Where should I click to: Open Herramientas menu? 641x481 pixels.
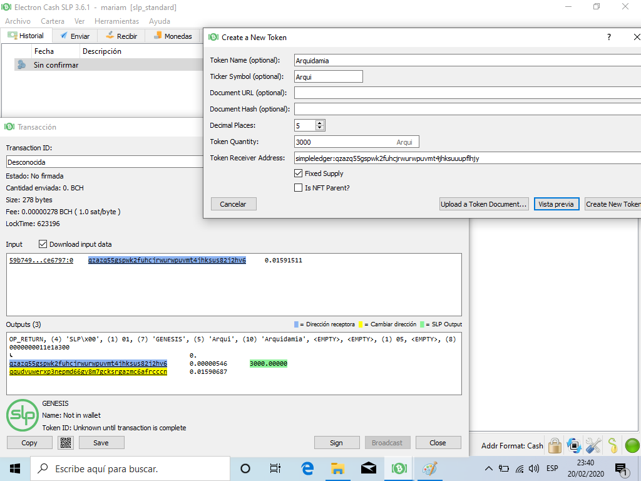(116, 21)
